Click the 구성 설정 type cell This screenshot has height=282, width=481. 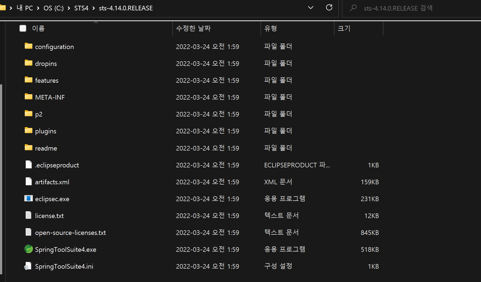pyautogui.click(x=278, y=266)
